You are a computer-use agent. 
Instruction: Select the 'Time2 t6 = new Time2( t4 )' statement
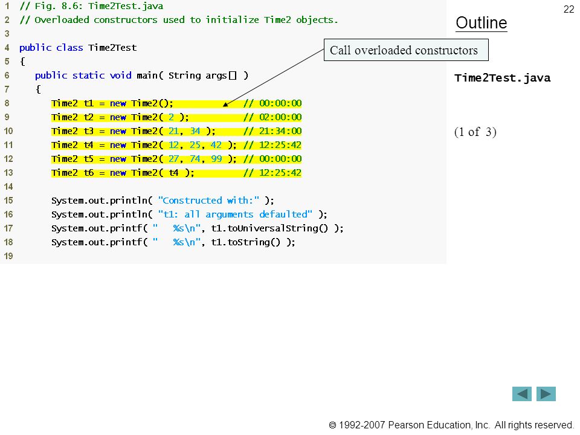(123, 173)
